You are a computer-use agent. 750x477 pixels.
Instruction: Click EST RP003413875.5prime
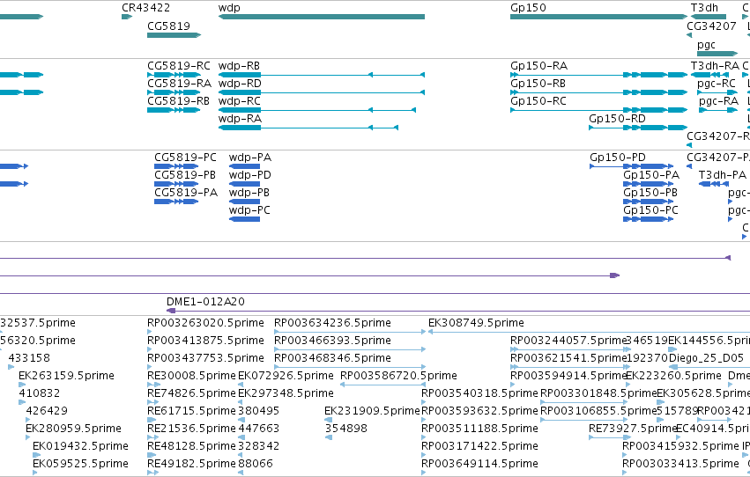pos(205,341)
